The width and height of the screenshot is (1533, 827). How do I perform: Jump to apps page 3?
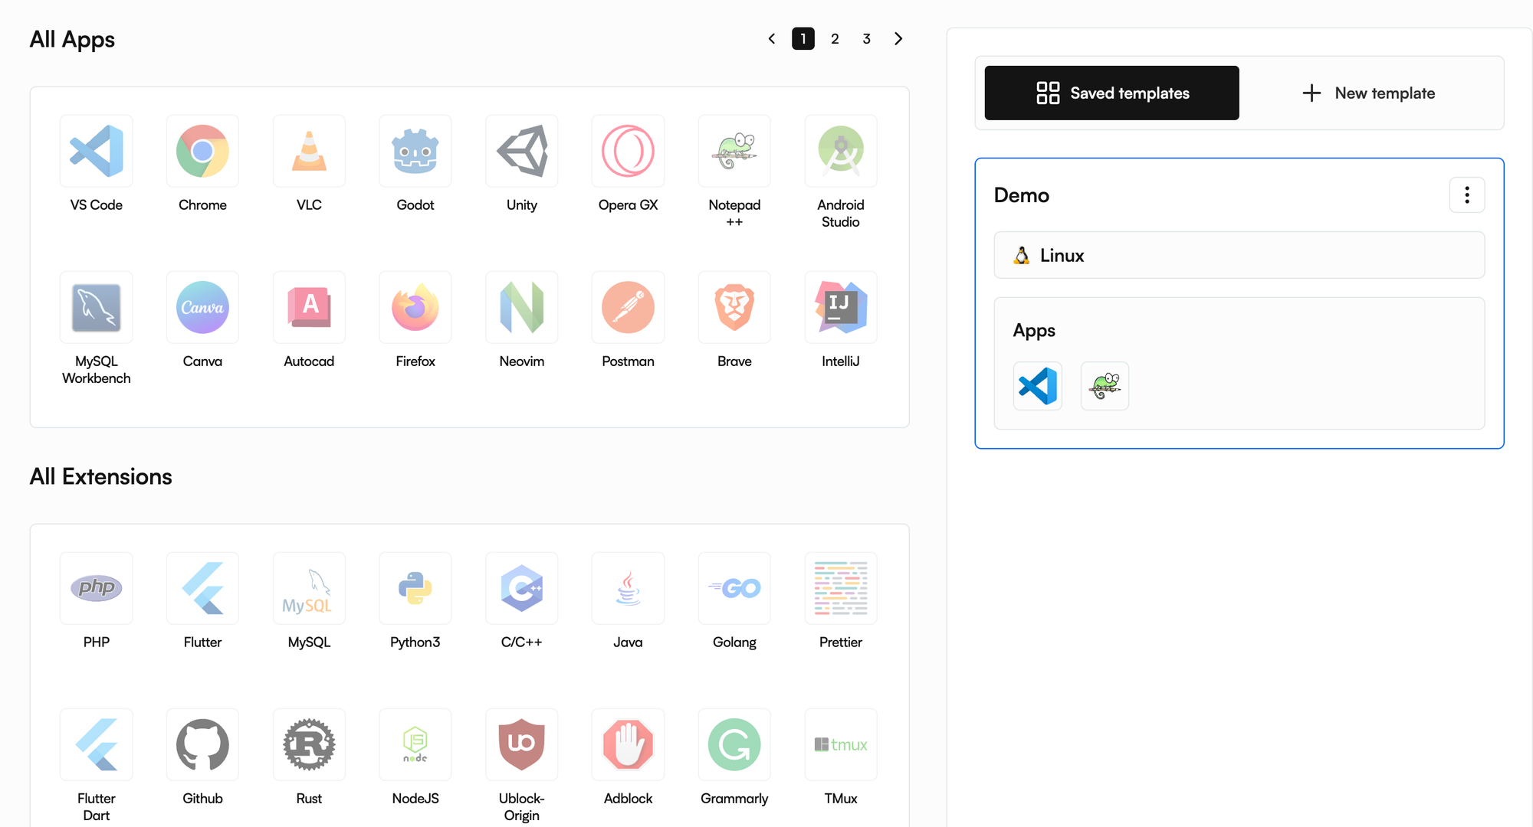point(867,39)
